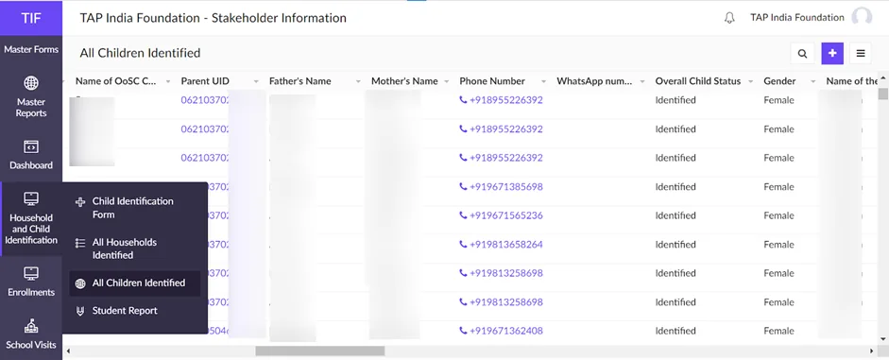Open Enrollments sidebar icon
Screen dimensions: 889x360
click(31, 274)
